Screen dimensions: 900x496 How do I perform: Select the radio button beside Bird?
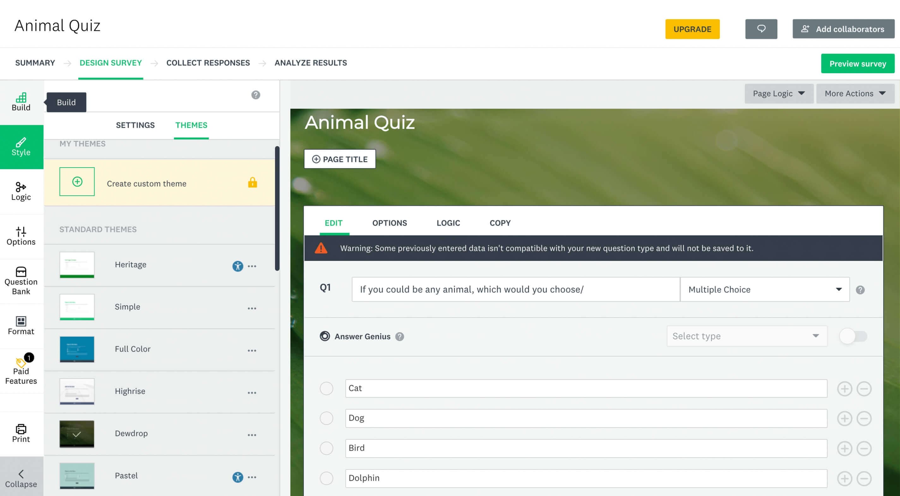click(326, 448)
